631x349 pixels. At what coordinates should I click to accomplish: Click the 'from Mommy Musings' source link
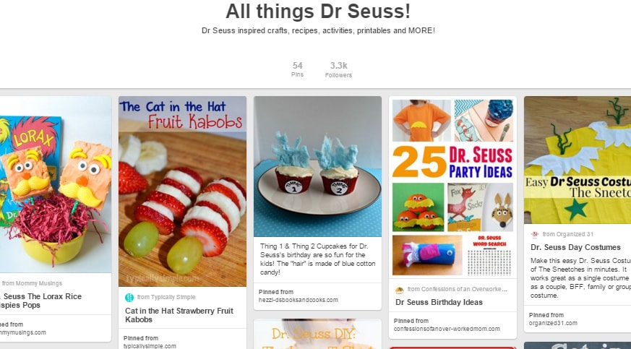[32, 283]
